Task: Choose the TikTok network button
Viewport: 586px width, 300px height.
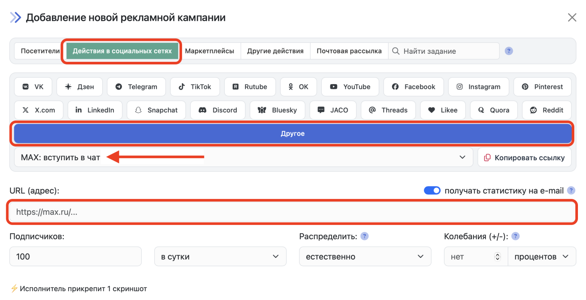Action: pos(195,87)
